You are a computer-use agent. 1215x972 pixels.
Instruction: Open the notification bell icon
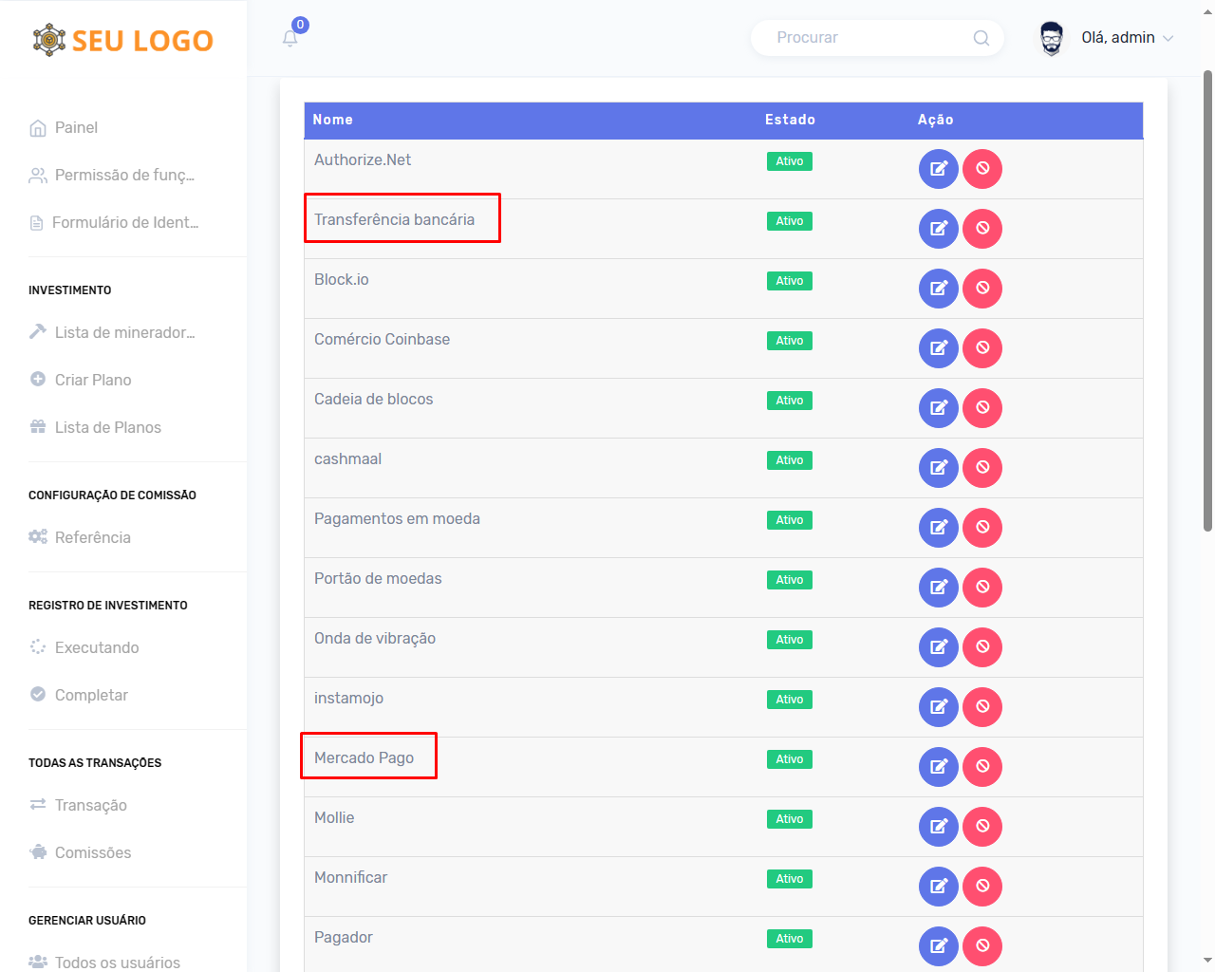tap(290, 38)
